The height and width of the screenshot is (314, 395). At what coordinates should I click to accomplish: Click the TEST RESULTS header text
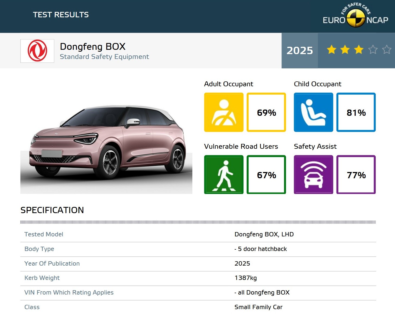click(x=61, y=15)
